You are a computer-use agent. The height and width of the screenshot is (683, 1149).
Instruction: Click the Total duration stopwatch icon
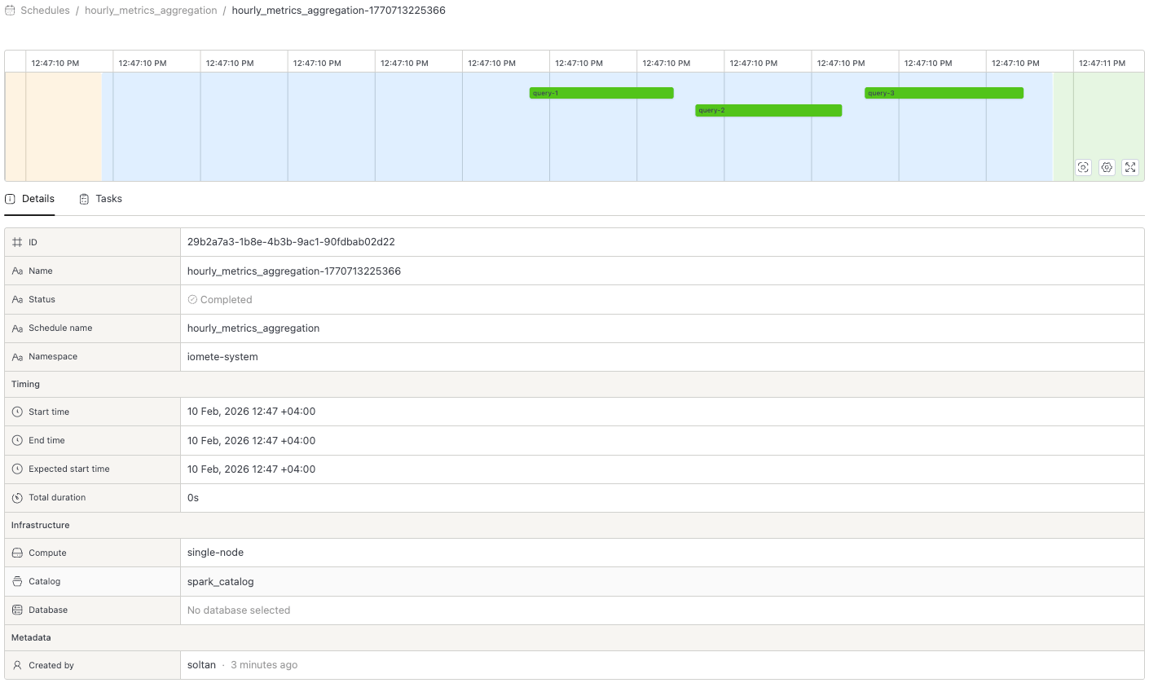coord(17,497)
